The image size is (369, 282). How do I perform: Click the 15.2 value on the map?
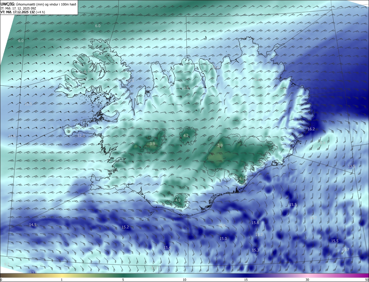coord(125,227)
